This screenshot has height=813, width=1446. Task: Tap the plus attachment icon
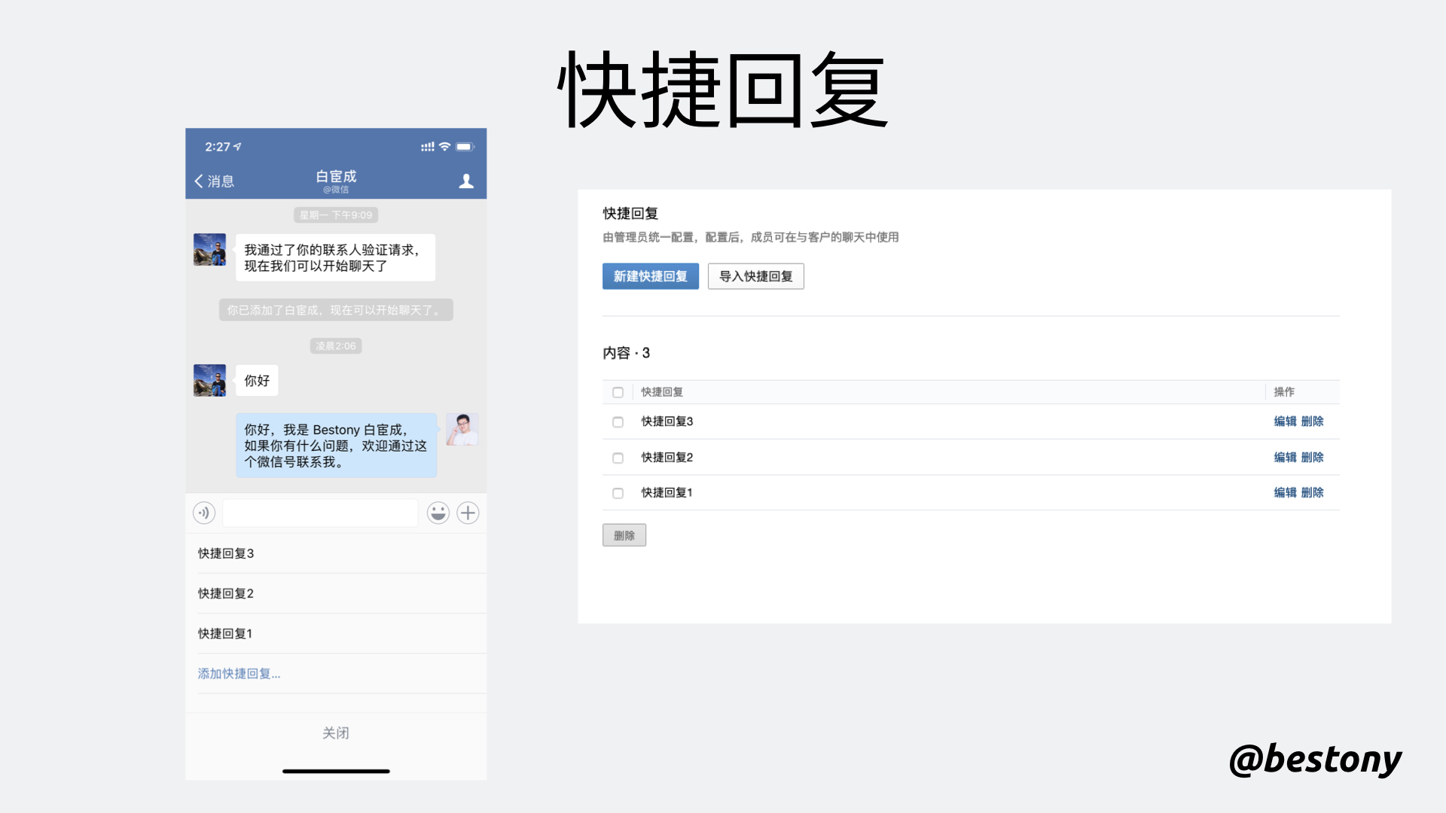click(x=468, y=513)
